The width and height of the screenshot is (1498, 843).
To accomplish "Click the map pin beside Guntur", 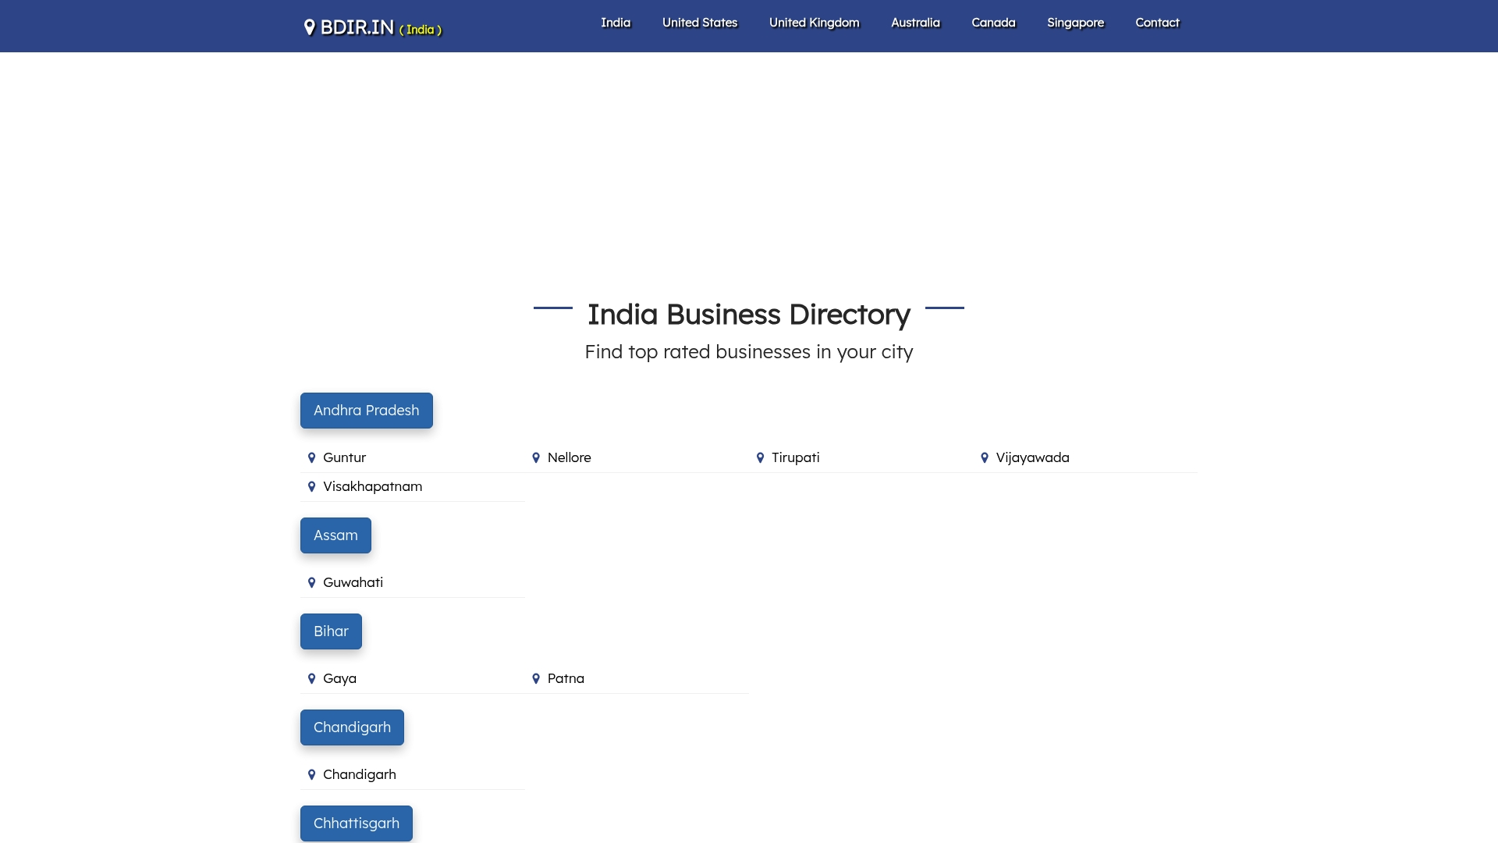I will pyautogui.click(x=311, y=458).
